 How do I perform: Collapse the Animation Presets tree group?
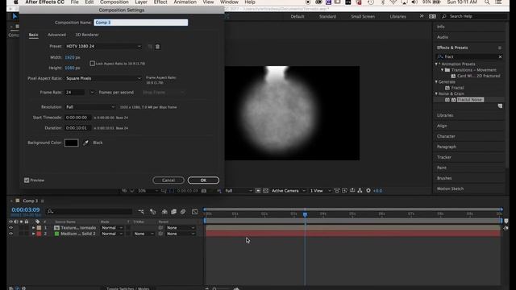click(x=437, y=64)
